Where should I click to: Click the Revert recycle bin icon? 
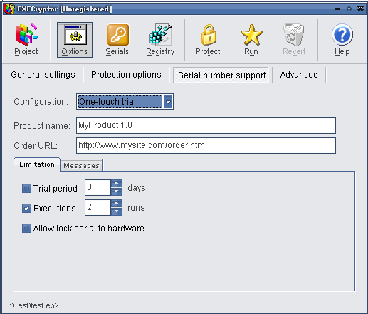(294, 35)
